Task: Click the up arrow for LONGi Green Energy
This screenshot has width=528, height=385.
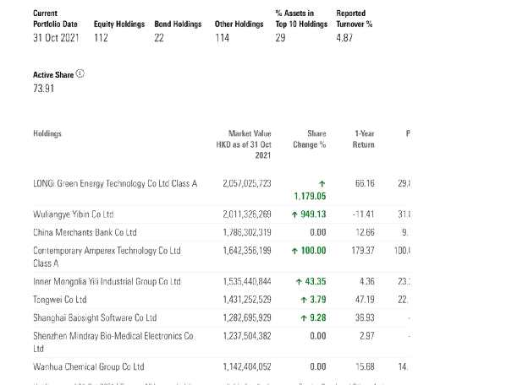Action: 322,183
